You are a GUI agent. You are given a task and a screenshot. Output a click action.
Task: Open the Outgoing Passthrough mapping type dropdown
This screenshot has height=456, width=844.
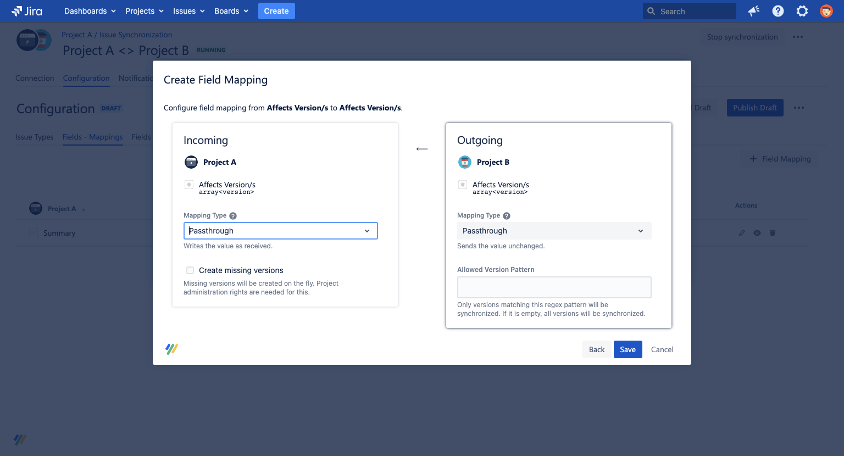(554, 231)
